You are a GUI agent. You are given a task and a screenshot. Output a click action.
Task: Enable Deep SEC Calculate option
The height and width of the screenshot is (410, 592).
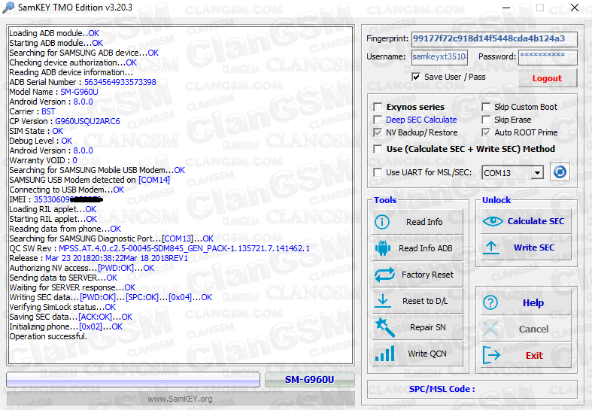coord(378,120)
